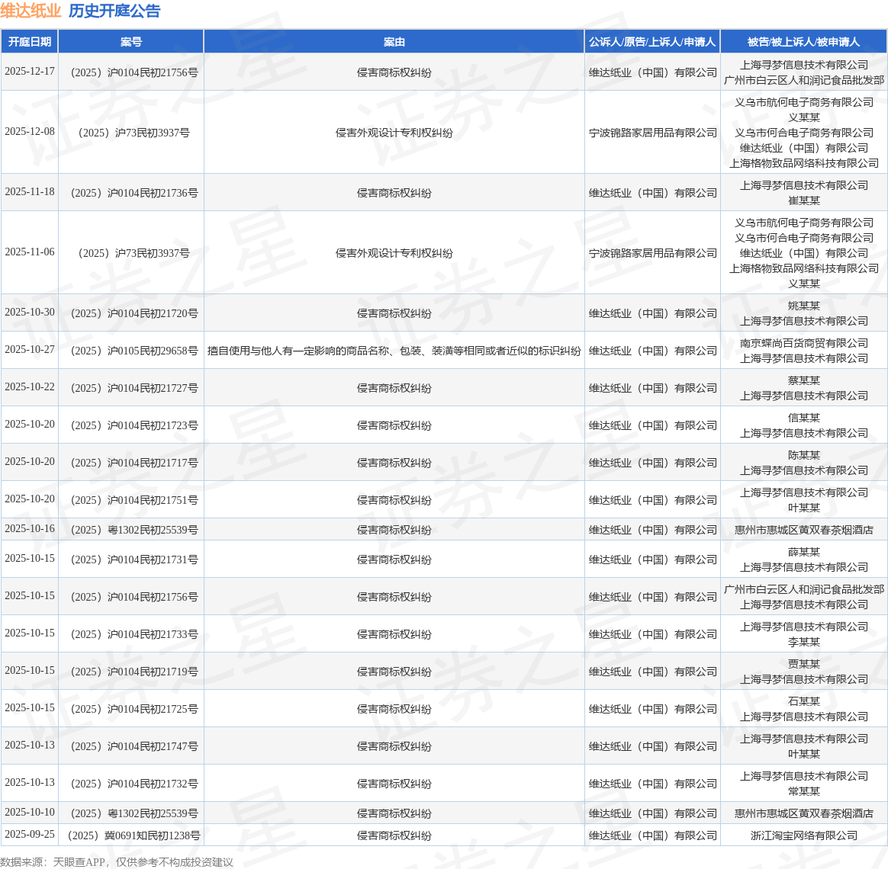The image size is (888, 869).
Task: Select date cell 2025-10-30
Action: [x=30, y=313]
